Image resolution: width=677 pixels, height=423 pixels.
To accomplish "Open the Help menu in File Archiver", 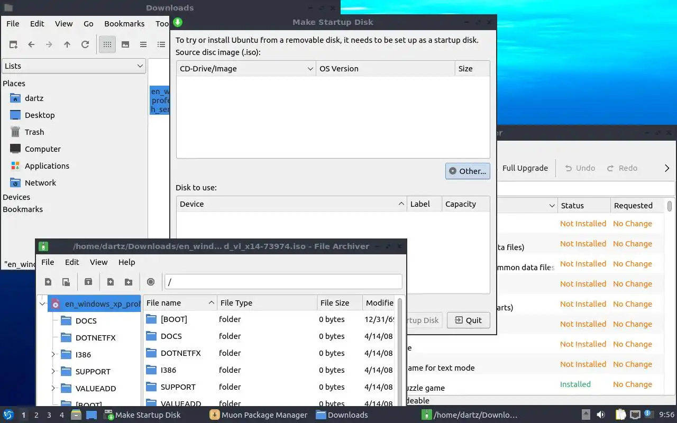I will tap(126, 262).
